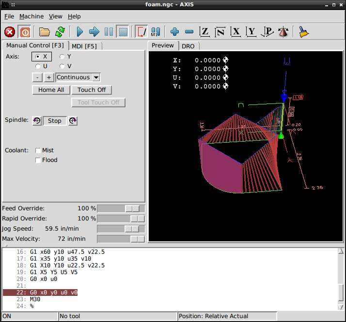The image size is (346, 322).
Task: Open a G-code file with folder icon
Action: click(x=45, y=32)
